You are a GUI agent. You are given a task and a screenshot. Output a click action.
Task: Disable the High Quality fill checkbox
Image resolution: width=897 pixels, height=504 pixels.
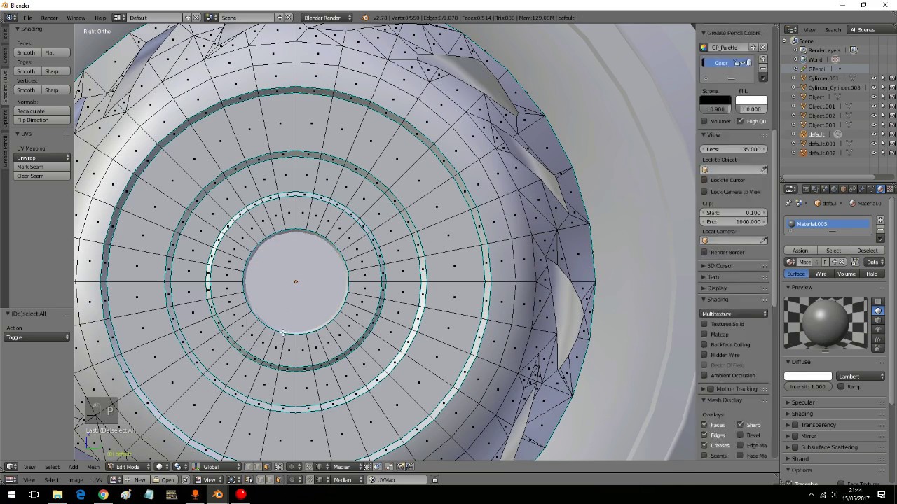pos(740,121)
